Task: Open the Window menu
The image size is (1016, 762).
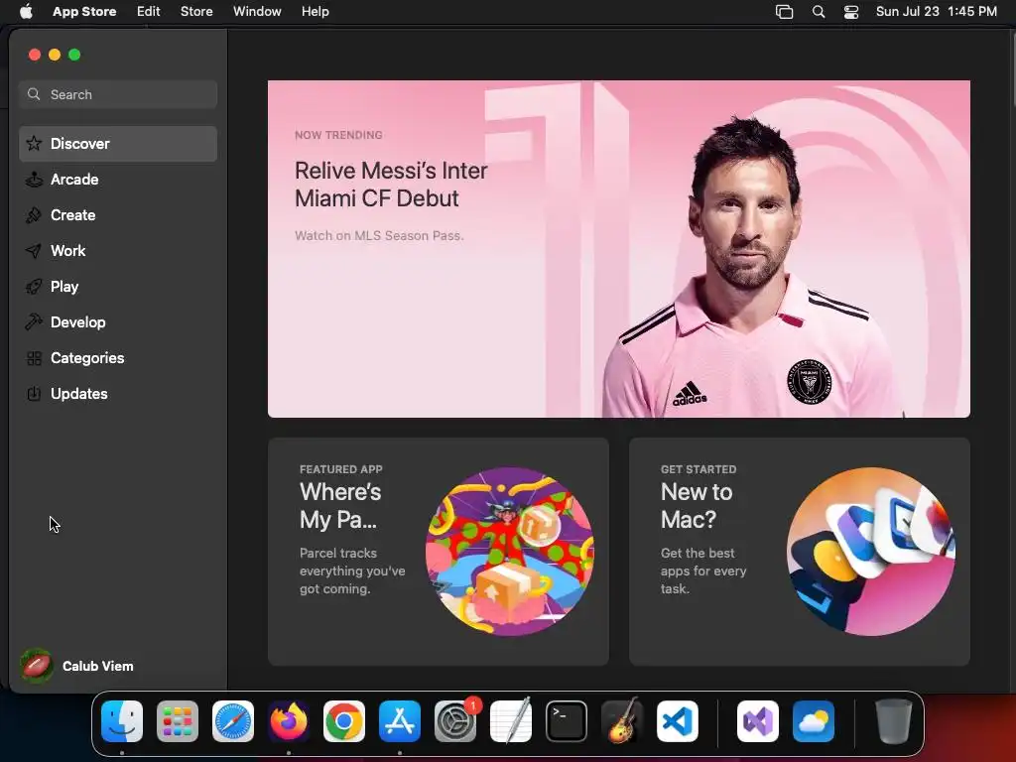Action: pos(257,12)
